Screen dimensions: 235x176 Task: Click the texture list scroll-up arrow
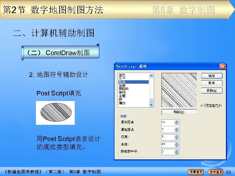pyautogui.click(x=151, y=76)
